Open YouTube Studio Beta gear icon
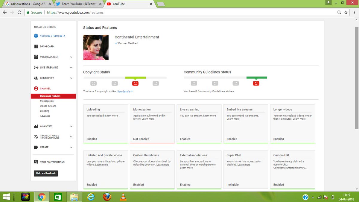This screenshot has width=359, height=202. [36, 36]
